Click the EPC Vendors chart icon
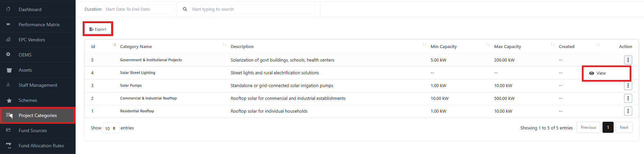The height and width of the screenshot is (154, 644). [x=8, y=39]
